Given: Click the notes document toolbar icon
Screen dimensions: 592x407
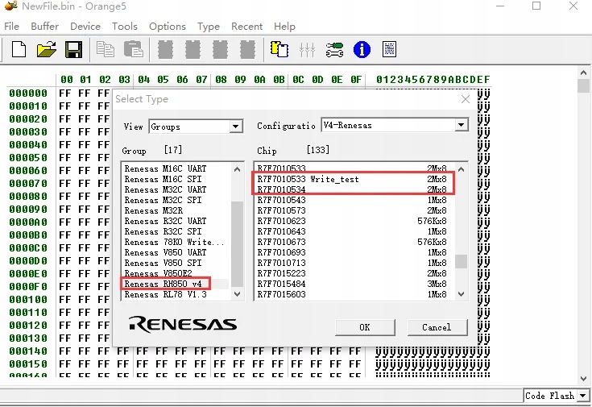Looking at the screenshot, I should (389, 49).
